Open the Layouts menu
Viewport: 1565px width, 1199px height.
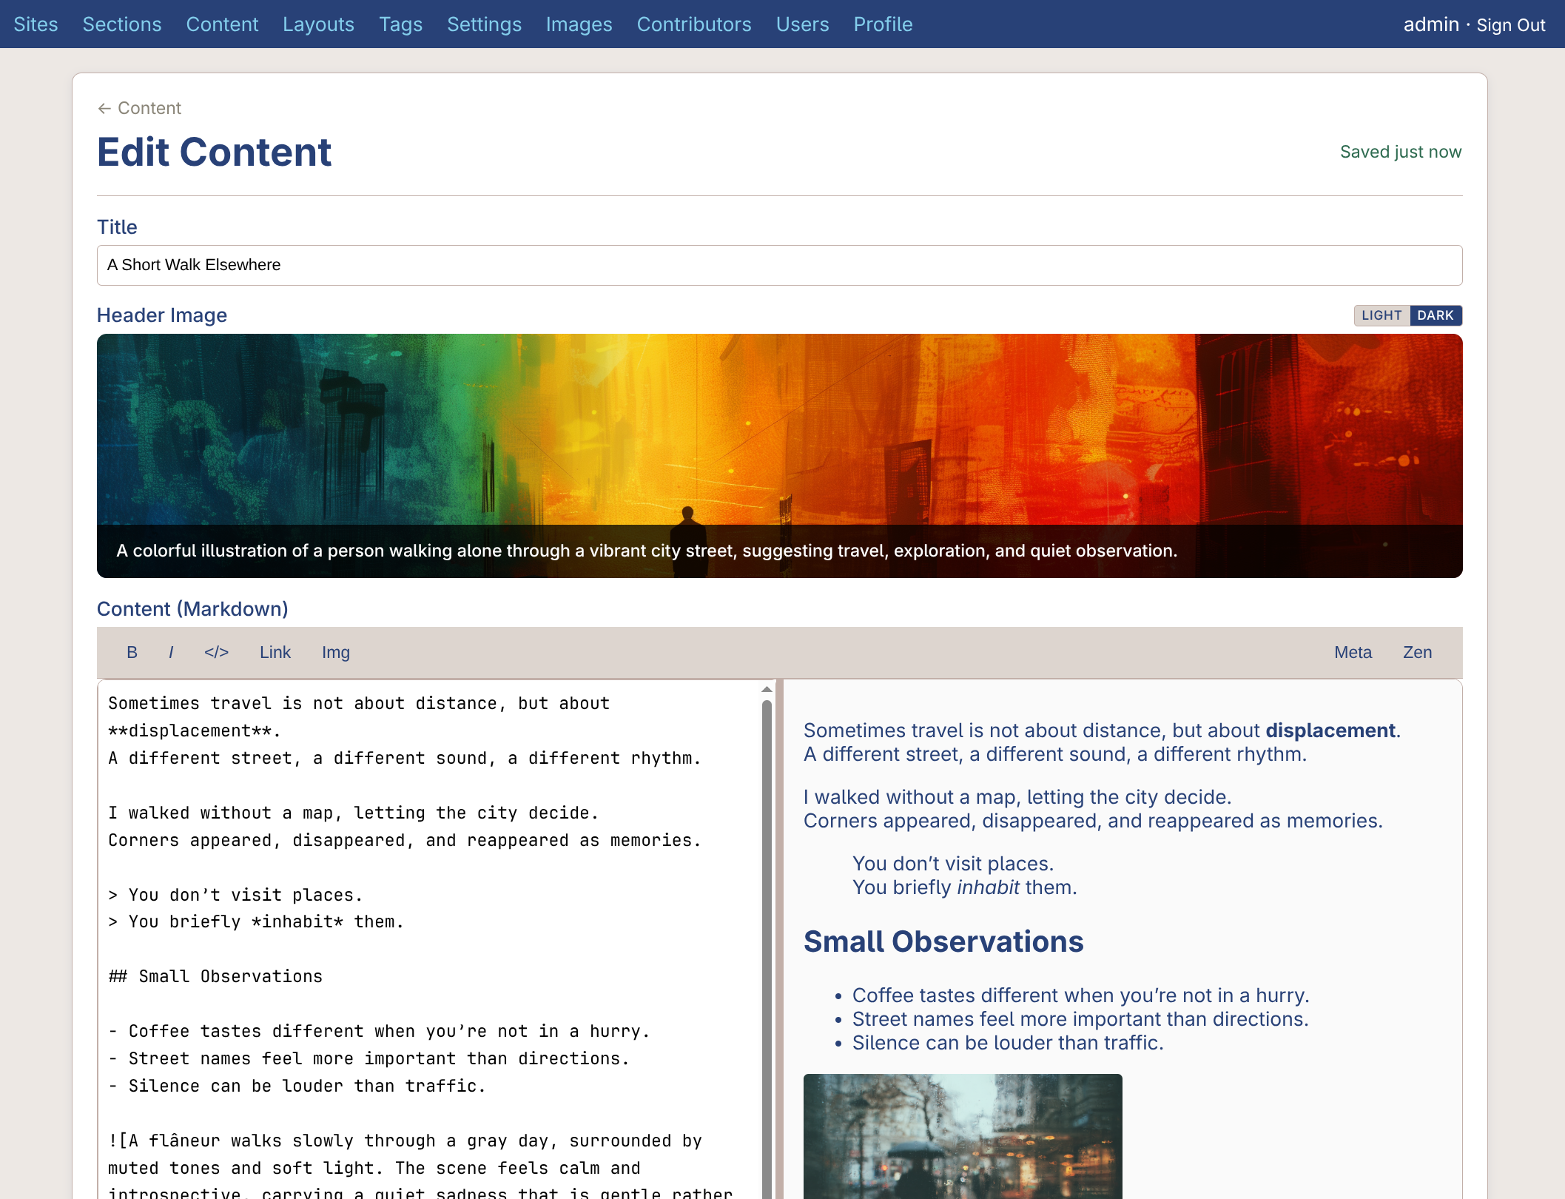point(318,24)
